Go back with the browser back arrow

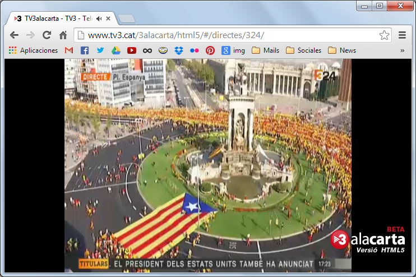click(x=14, y=35)
